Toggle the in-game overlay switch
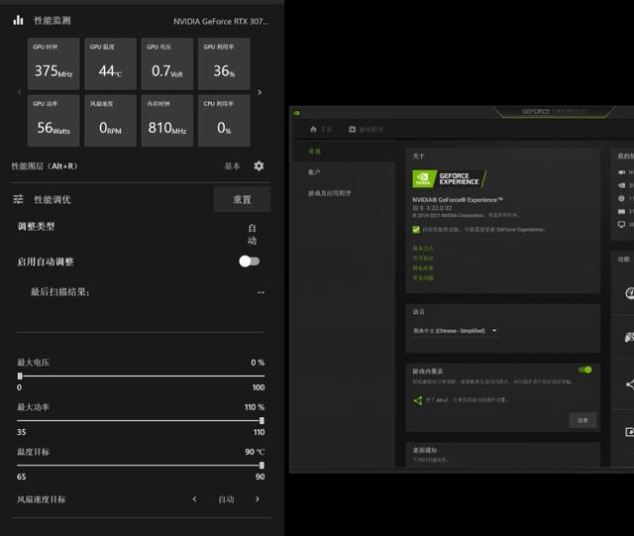Image resolution: width=634 pixels, height=536 pixels. pos(585,370)
